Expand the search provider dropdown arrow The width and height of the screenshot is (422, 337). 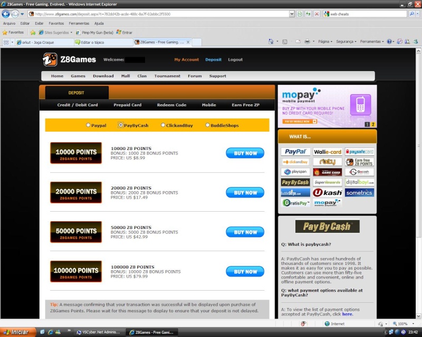tap(418, 14)
